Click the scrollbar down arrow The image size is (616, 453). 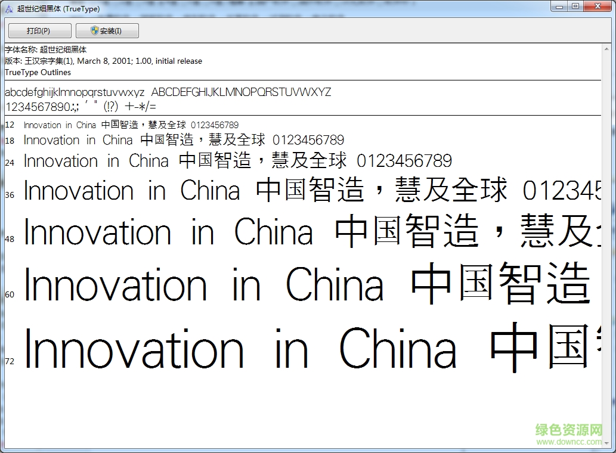tap(607, 443)
